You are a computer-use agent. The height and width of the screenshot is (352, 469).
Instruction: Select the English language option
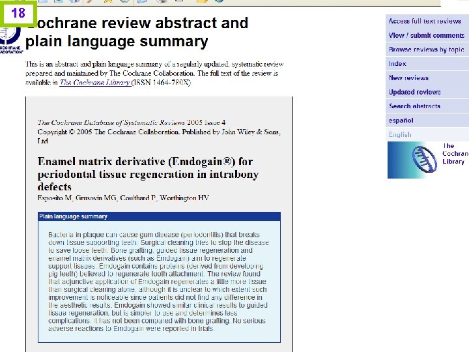coord(400,134)
